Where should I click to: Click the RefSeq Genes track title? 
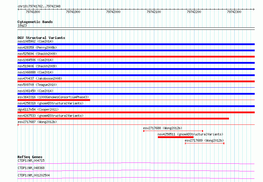[x=30, y=157]
